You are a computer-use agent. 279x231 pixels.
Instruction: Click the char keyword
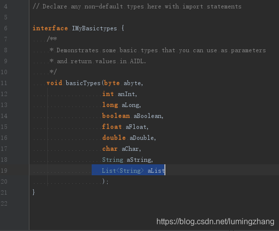tap(110, 149)
